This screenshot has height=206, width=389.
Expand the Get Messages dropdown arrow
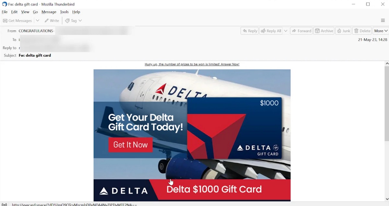(x=38, y=20)
